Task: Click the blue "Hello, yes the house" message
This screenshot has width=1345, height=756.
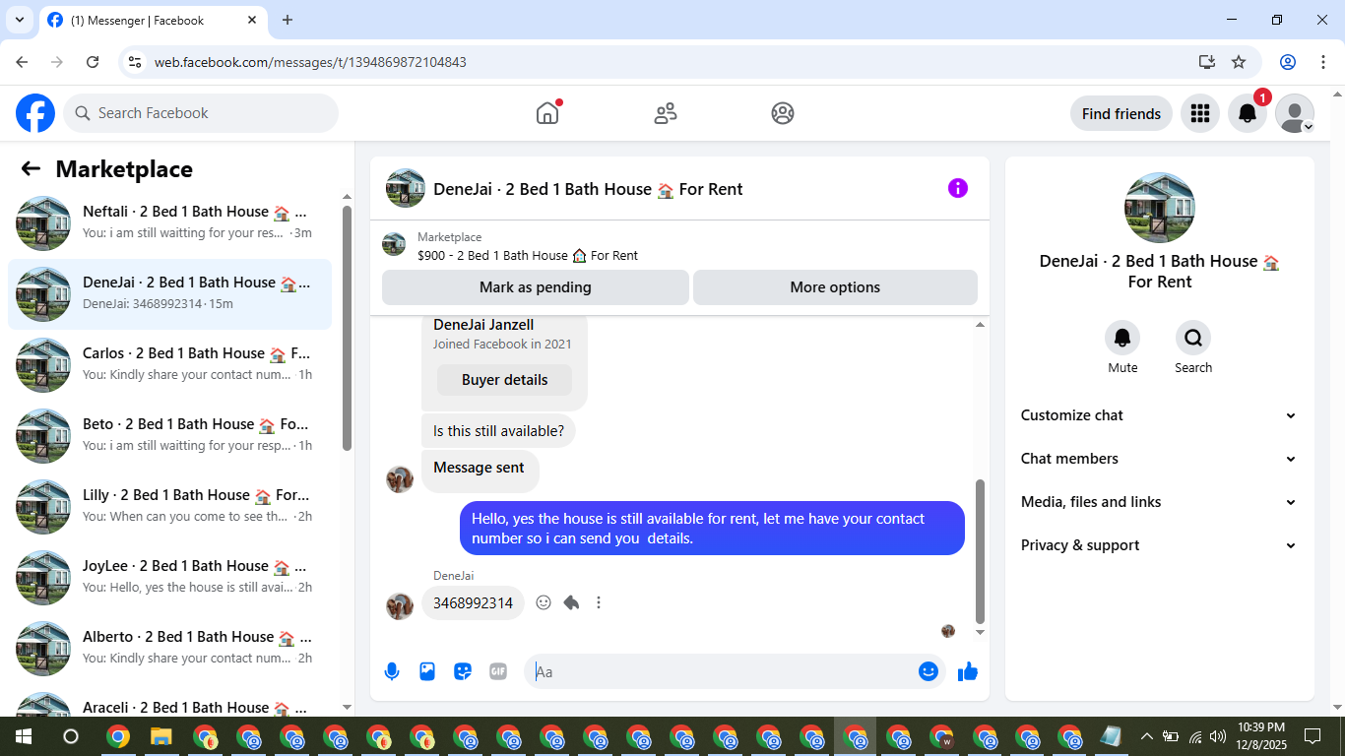Action: [x=712, y=529]
